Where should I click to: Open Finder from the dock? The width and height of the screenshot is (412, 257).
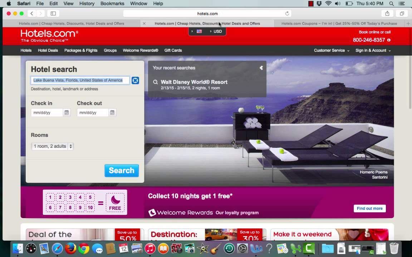click(18, 248)
